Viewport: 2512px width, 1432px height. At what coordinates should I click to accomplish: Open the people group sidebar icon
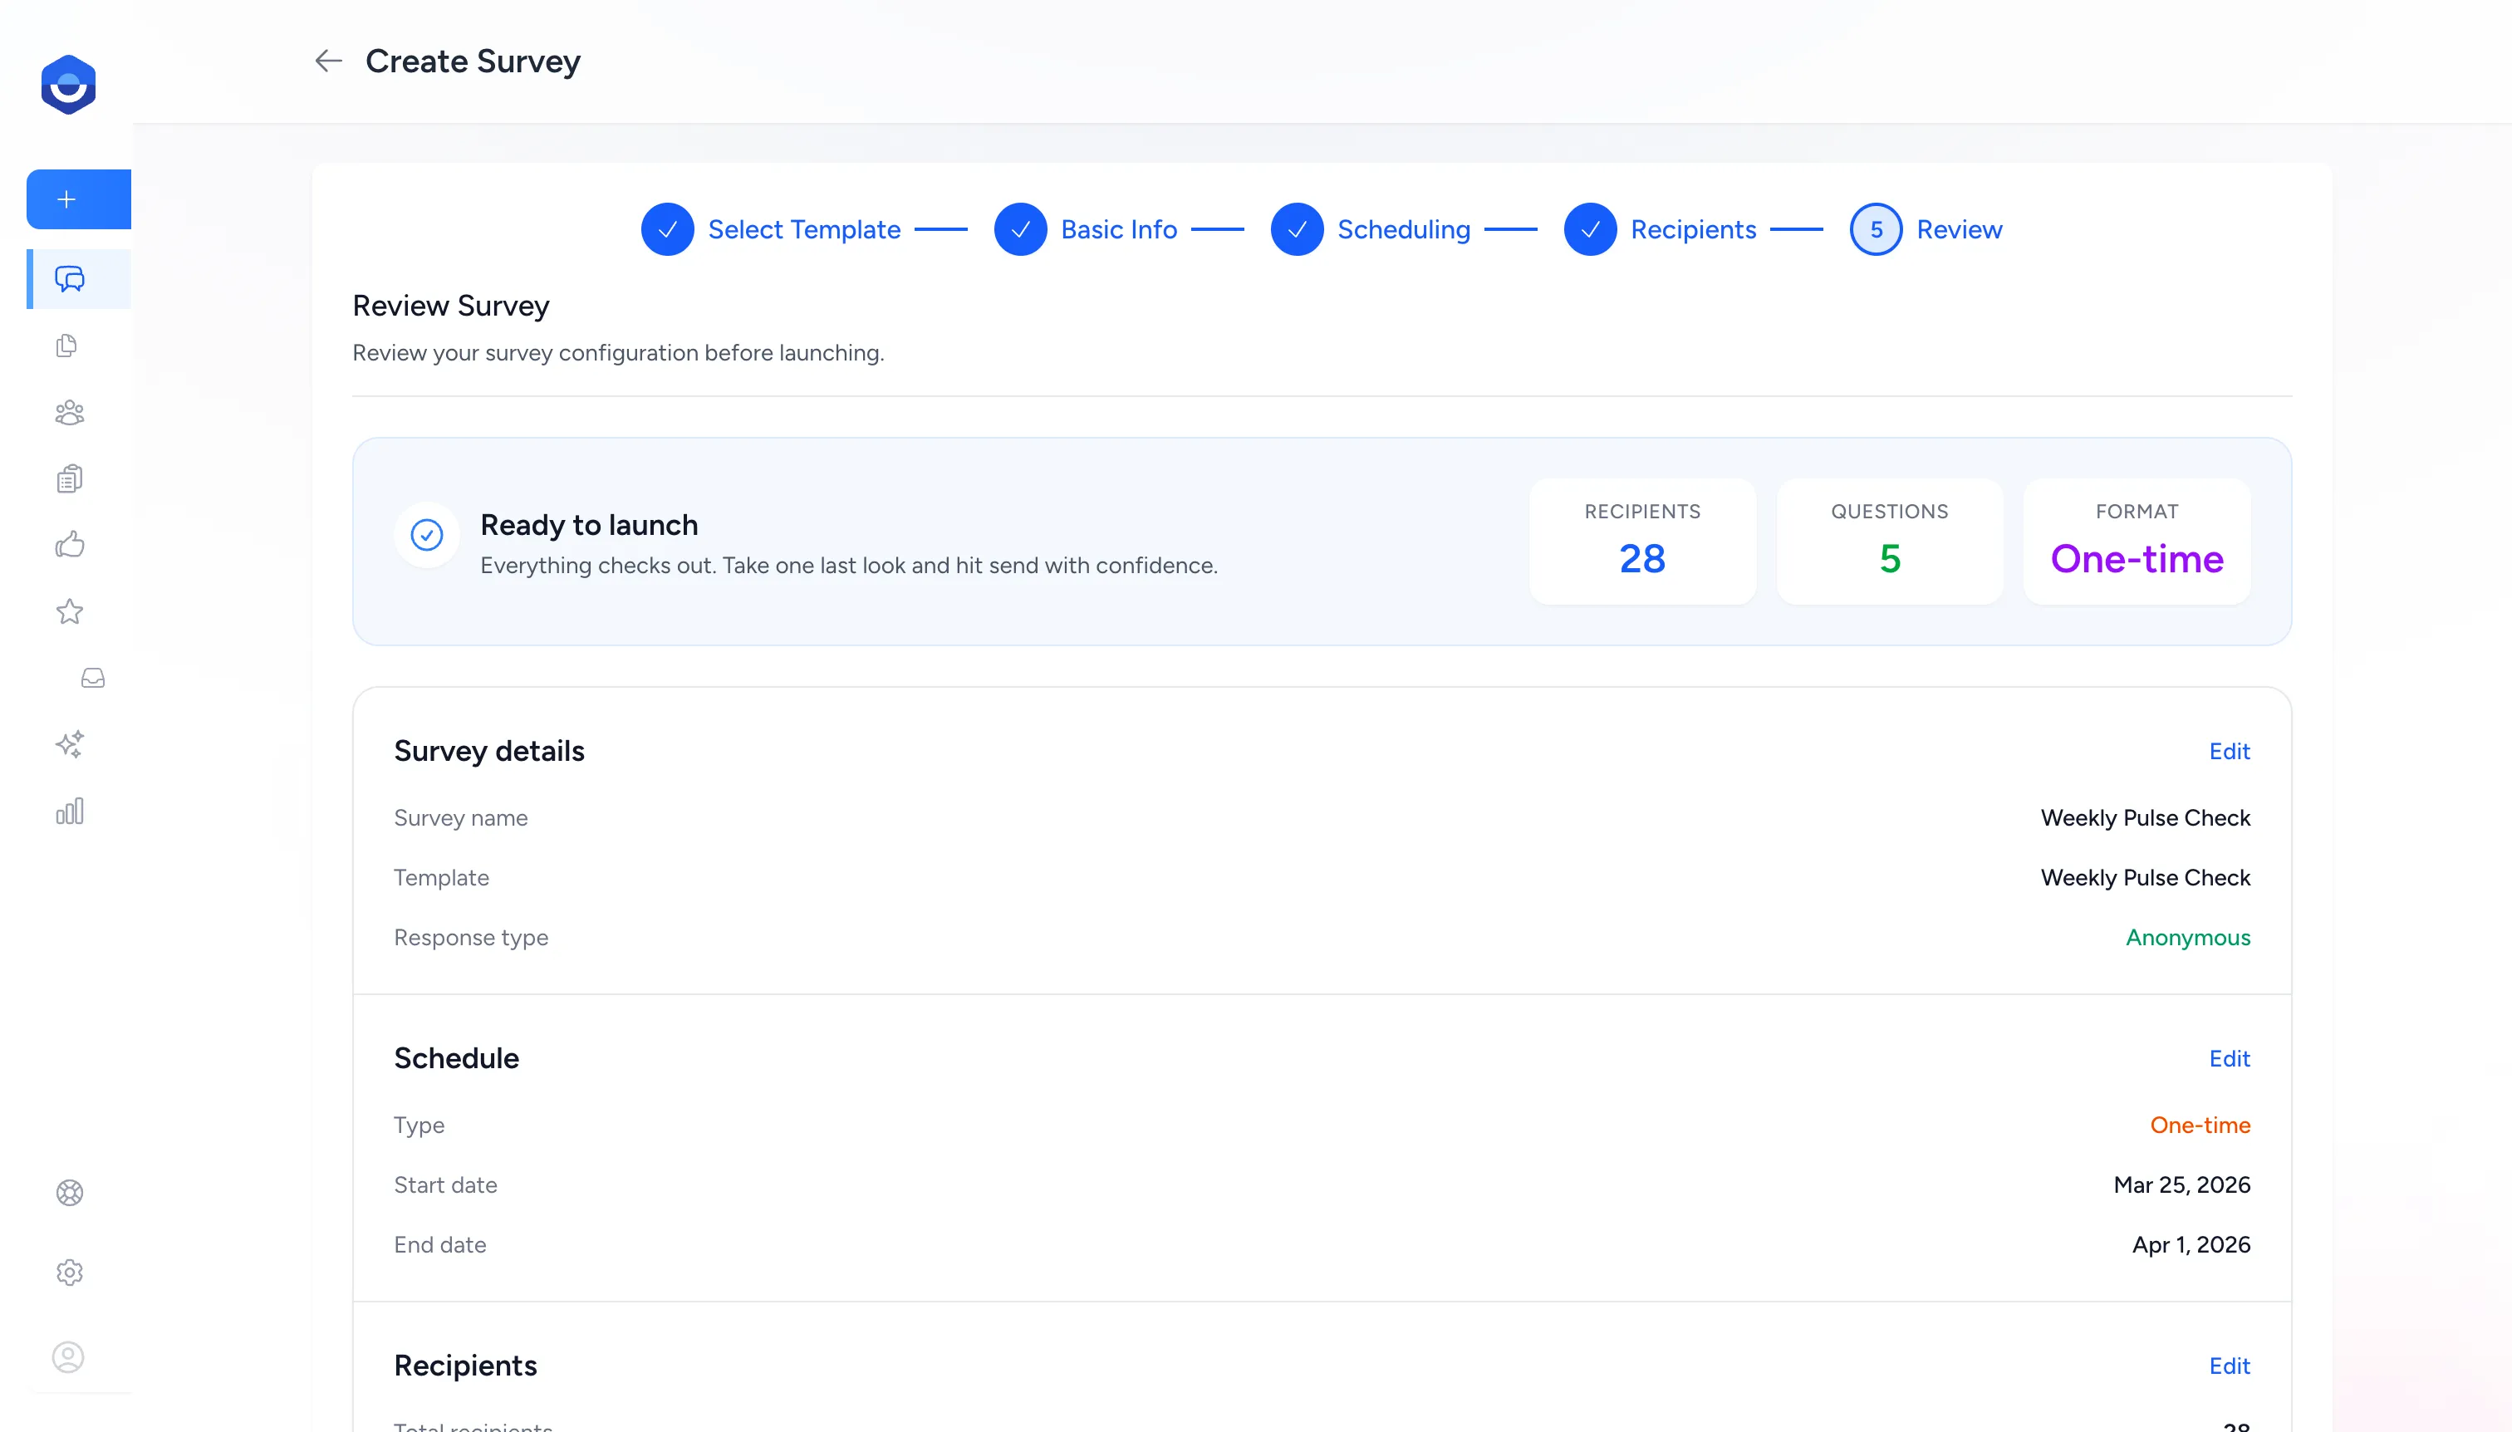click(70, 412)
